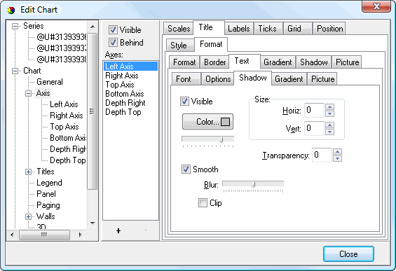Uncheck the Behind checkbox
396x271 pixels.
point(113,43)
